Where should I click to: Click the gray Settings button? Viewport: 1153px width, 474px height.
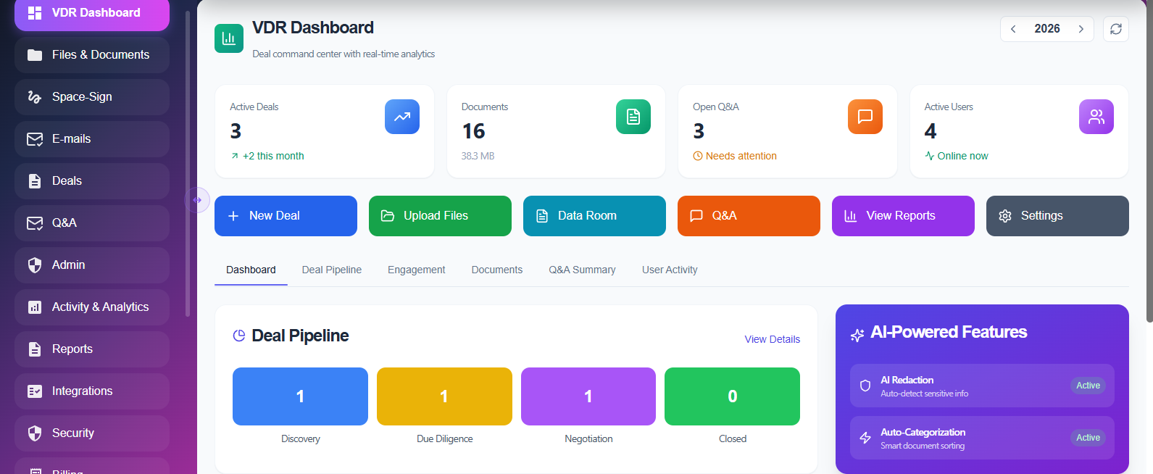click(x=1057, y=216)
